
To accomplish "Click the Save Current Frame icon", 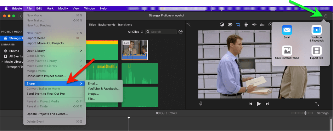I will click(x=287, y=51).
